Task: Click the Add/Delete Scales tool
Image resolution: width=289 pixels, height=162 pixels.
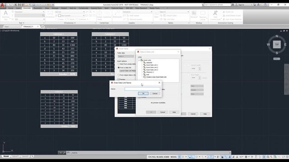Action: click(x=232, y=16)
